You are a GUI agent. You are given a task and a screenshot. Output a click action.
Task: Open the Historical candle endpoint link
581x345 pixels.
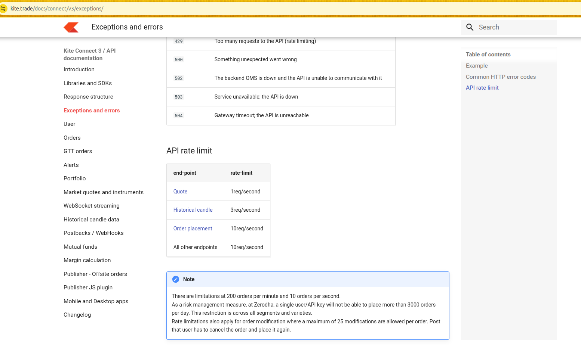tap(193, 210)
